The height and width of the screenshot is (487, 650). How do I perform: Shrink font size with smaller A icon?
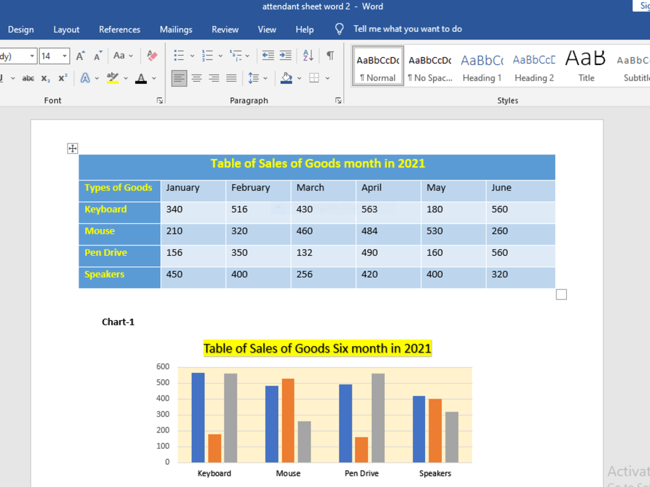[x=97, y=56]
